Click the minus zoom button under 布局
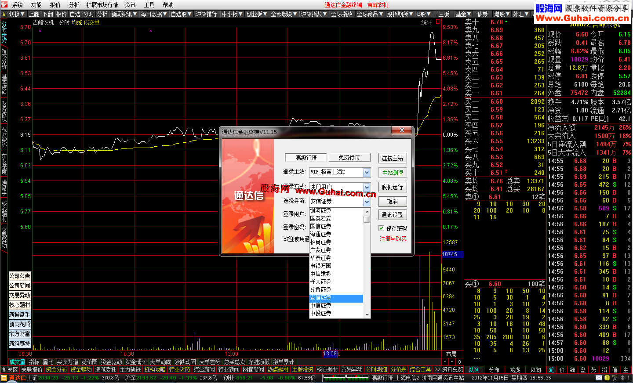Viewport: 633px width, 383px height. 452,362
